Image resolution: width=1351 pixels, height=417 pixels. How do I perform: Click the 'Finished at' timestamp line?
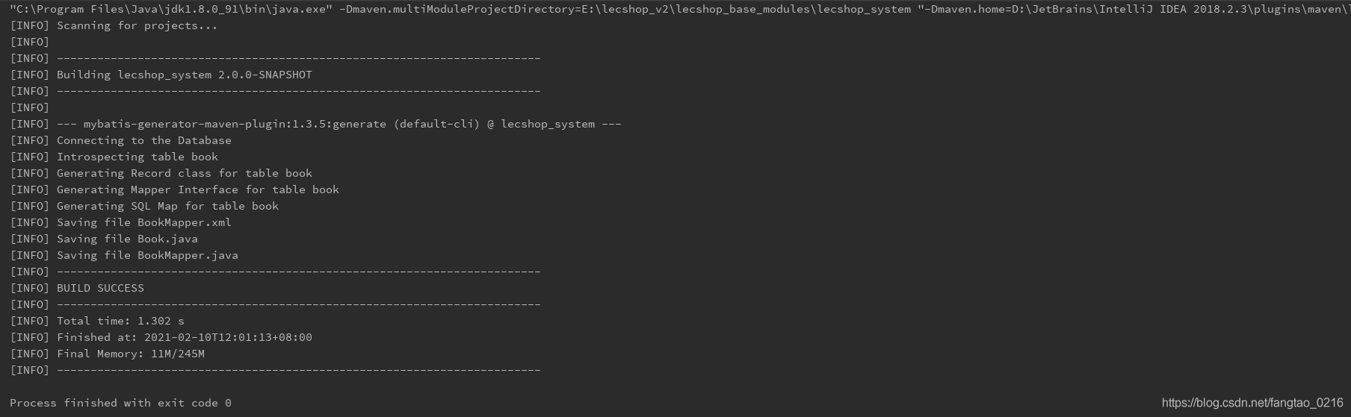coord(184,337)
